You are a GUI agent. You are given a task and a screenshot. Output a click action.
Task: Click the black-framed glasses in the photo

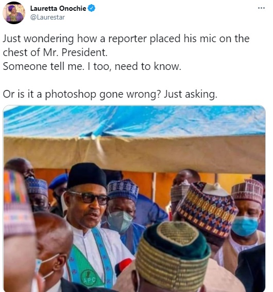[x=89, y=198]
